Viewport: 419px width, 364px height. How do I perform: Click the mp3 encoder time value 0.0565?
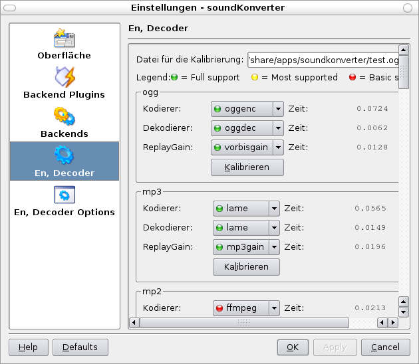pos(370,209)
